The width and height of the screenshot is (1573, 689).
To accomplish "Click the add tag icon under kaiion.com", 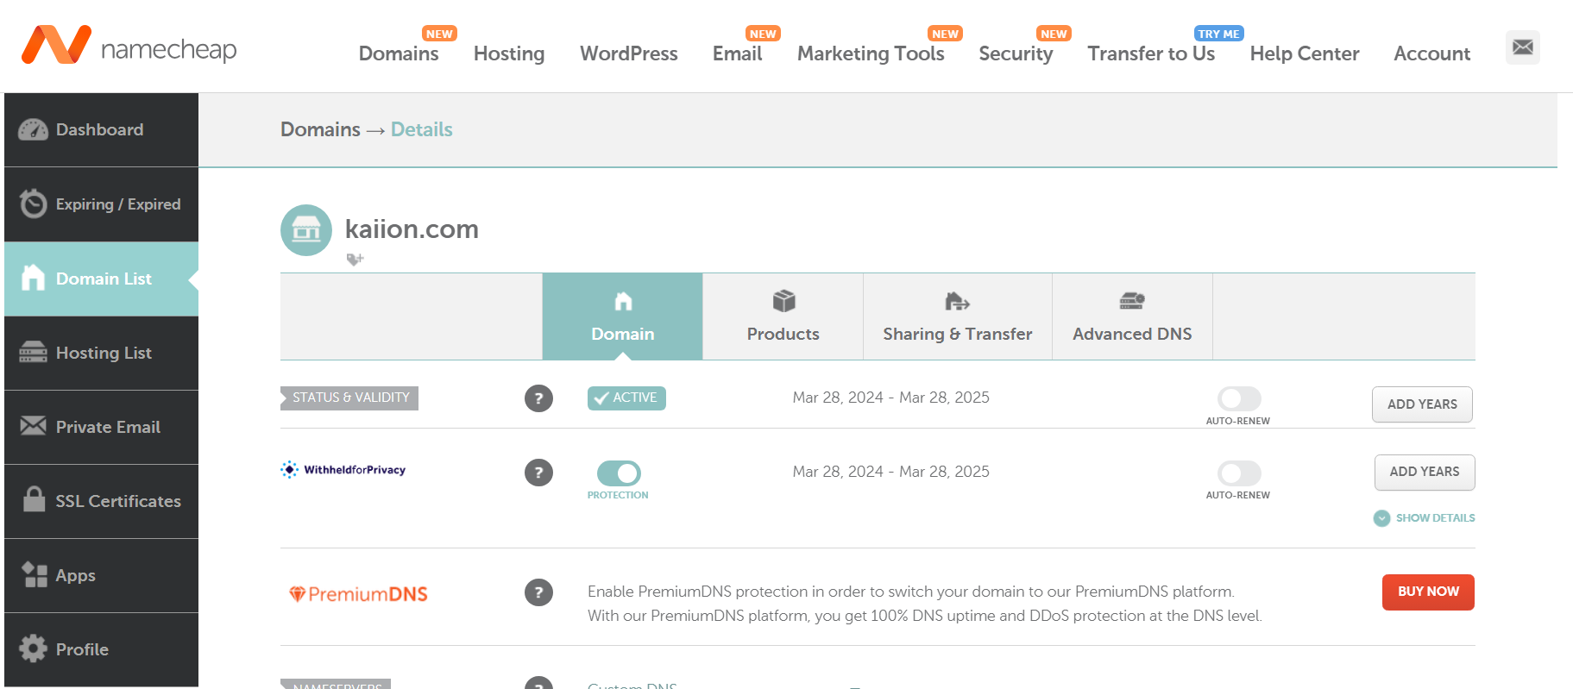I will click(x=355, y=259).
